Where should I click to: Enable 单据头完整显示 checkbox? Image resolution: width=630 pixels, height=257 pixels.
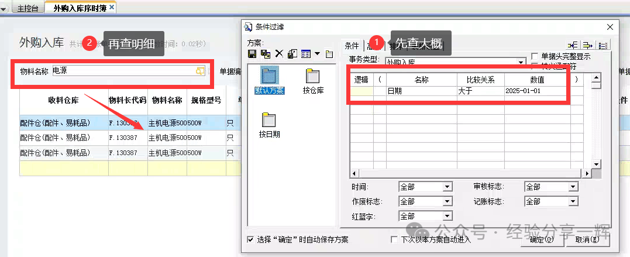(x=535, y=56)
